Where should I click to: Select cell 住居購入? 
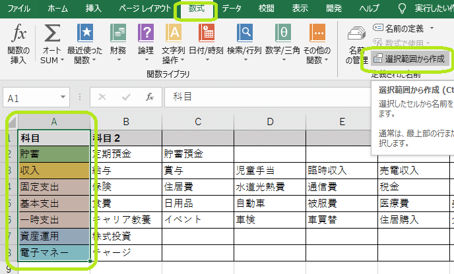pyautogui.click(x=414, y=220)
